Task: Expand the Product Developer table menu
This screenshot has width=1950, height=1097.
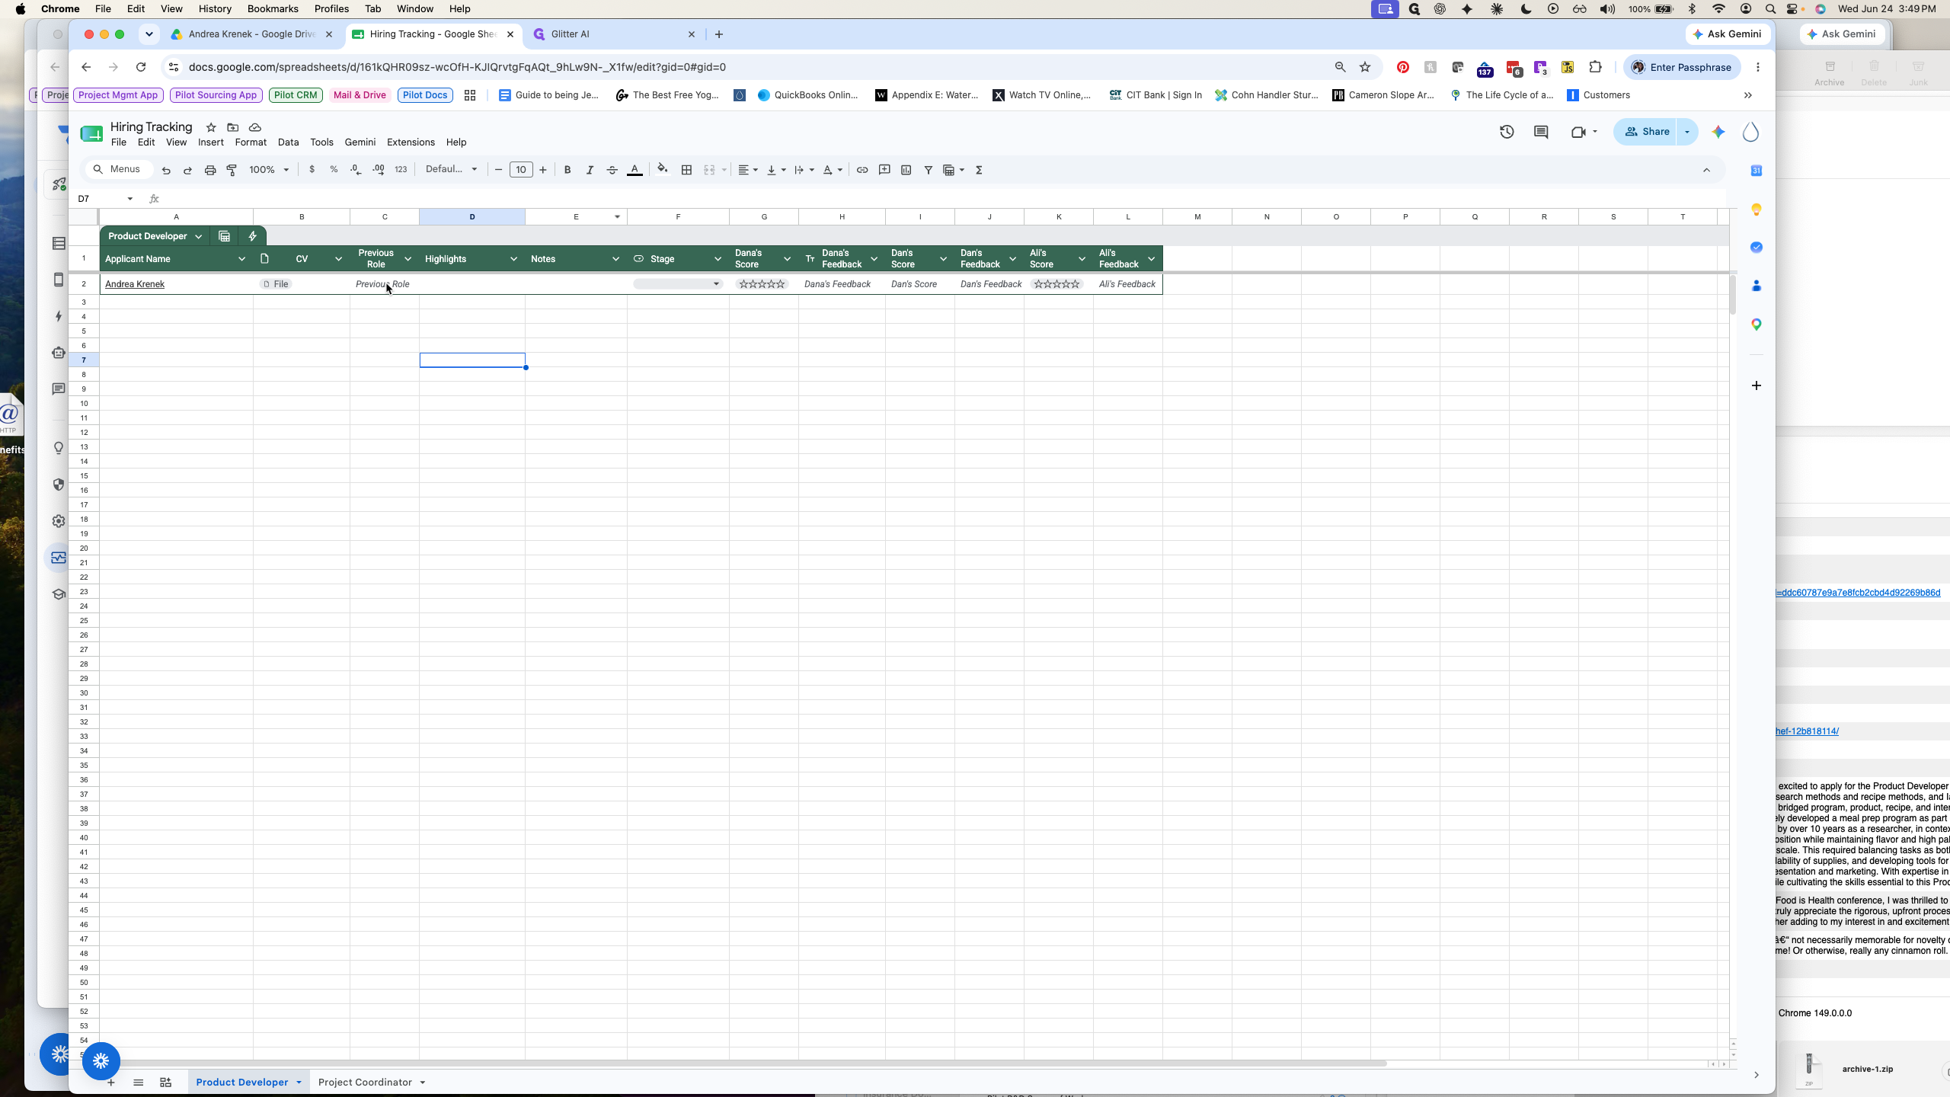Action: click(x=199, y=236)
